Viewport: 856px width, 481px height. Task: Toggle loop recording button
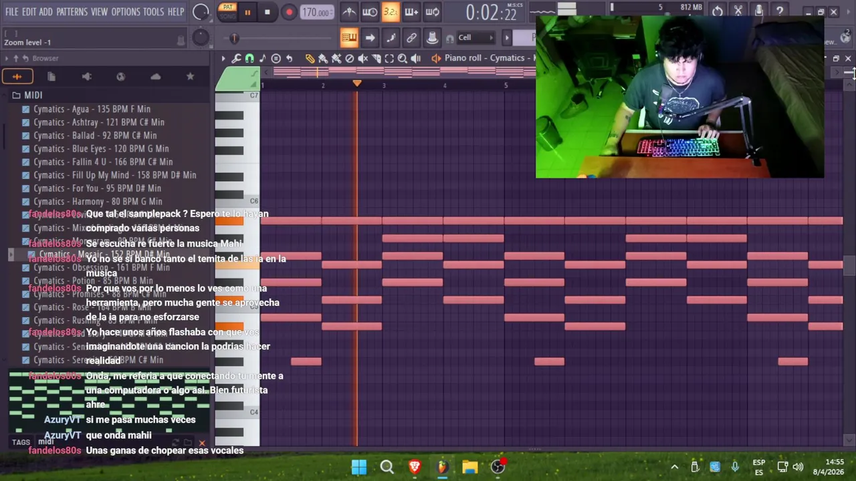(x=432, y=11)
